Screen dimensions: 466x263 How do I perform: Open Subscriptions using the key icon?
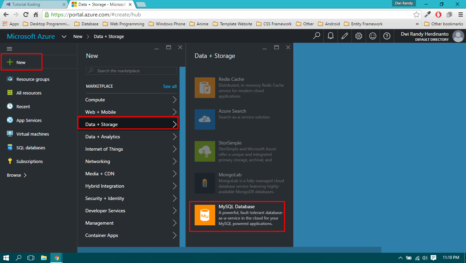[x=29, y=161]
